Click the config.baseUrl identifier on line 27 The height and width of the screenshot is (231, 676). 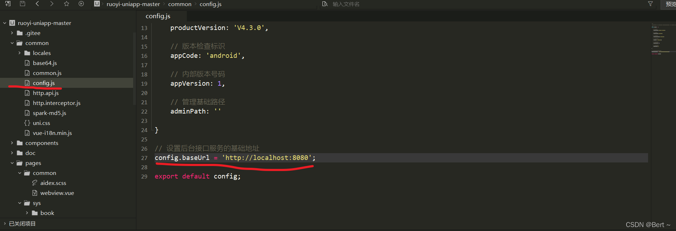coord(182,157)
